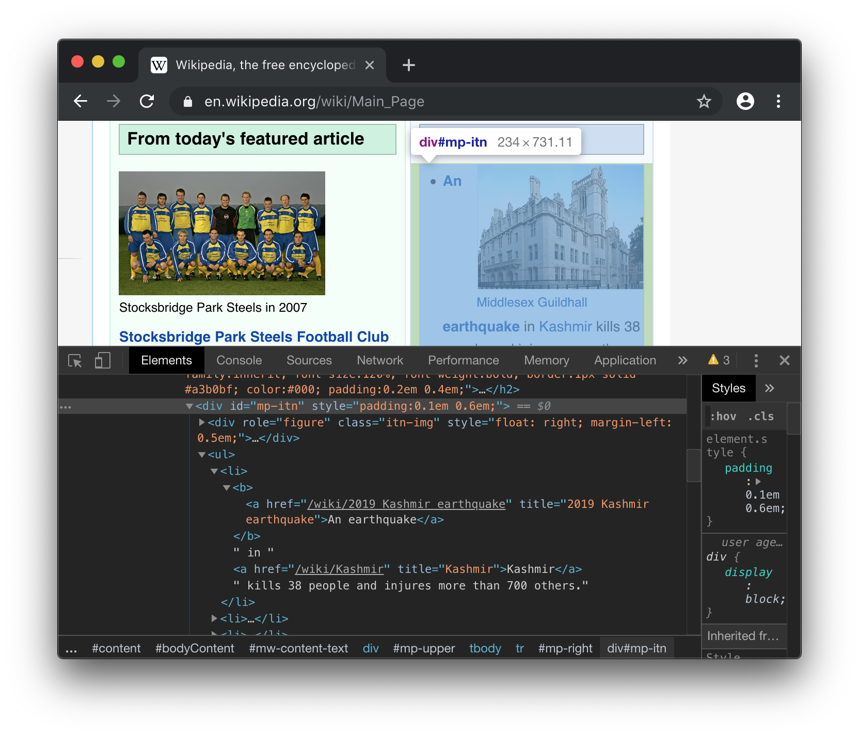
Task: Click the Middlesex Guildhall image
Action: coord(561,227)
